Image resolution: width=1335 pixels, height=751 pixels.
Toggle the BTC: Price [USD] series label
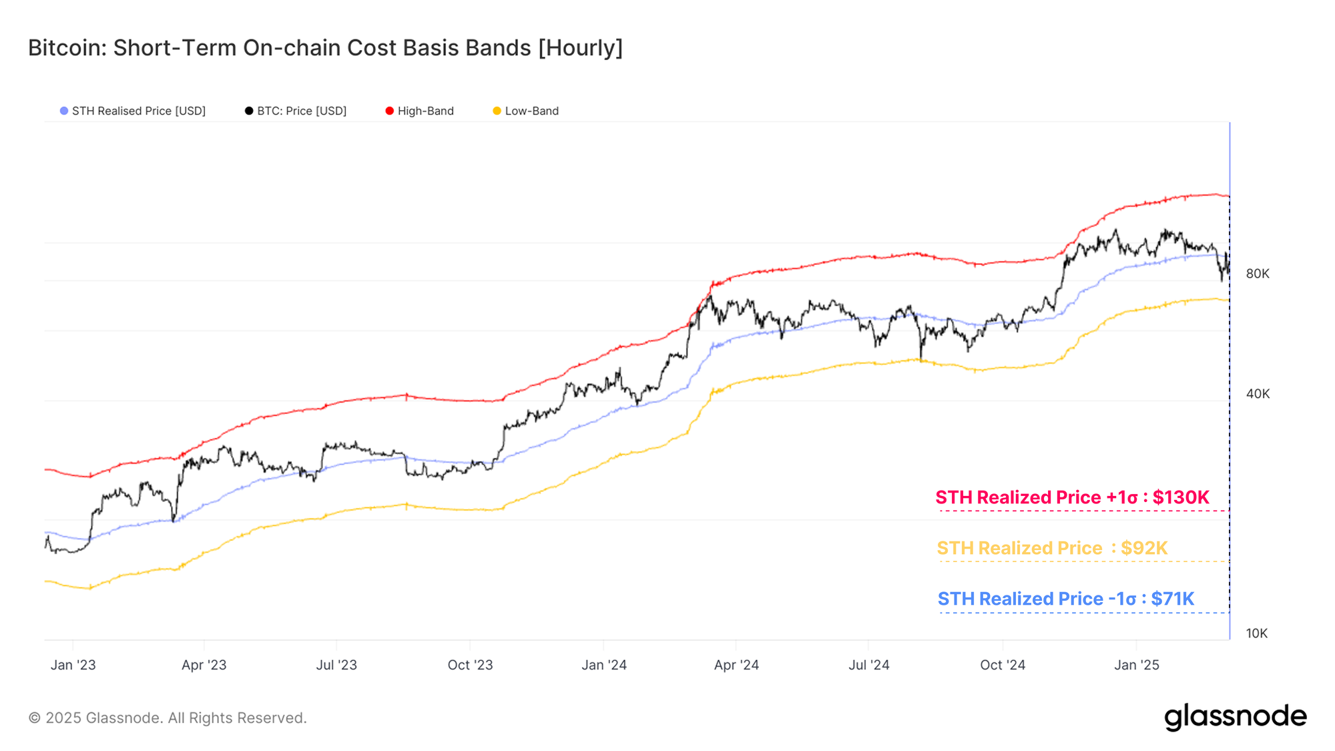(302, 111)
